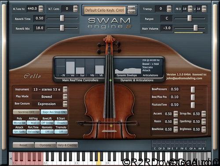The image size is (220, 166).
Task: Click the green dot on the cello fingerboard
Action: (x=110, y=80)
